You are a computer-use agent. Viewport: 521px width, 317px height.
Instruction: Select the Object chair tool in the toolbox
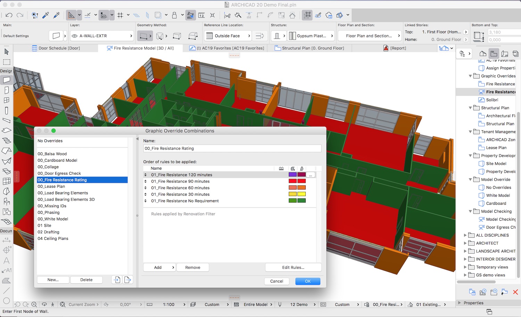pyautogui.click(x=6, y=201)
